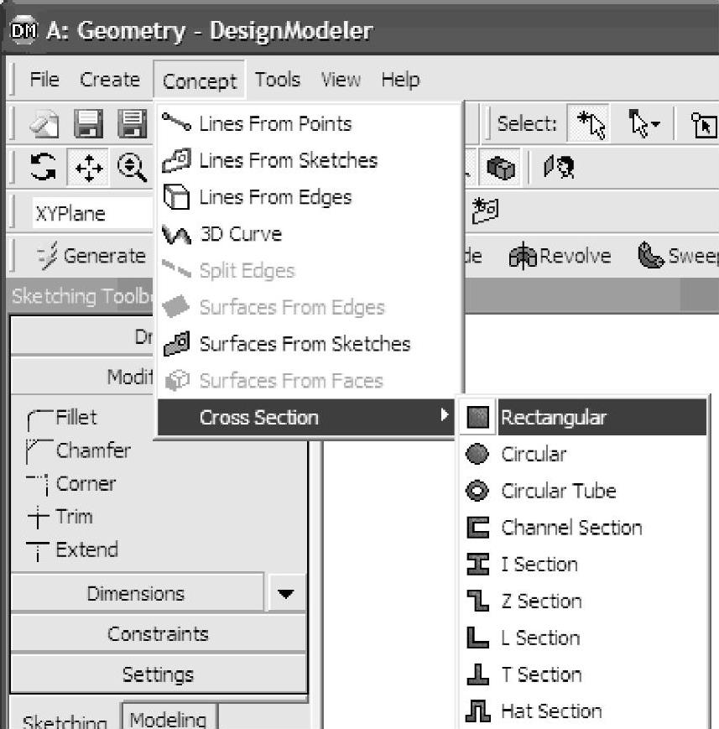Click the Revolve button
The width and height of the screenshot is (719, 729).
click(x=559, y=256)
